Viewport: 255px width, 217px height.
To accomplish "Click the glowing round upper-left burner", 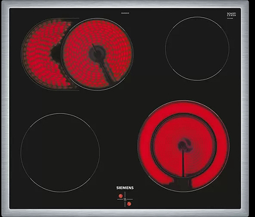I will tap(97, 54).
